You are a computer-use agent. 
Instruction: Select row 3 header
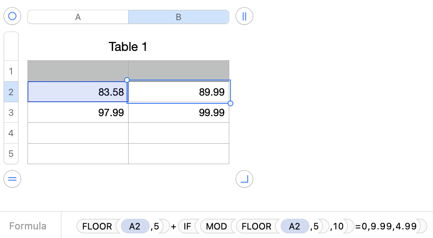pos(11,112)
